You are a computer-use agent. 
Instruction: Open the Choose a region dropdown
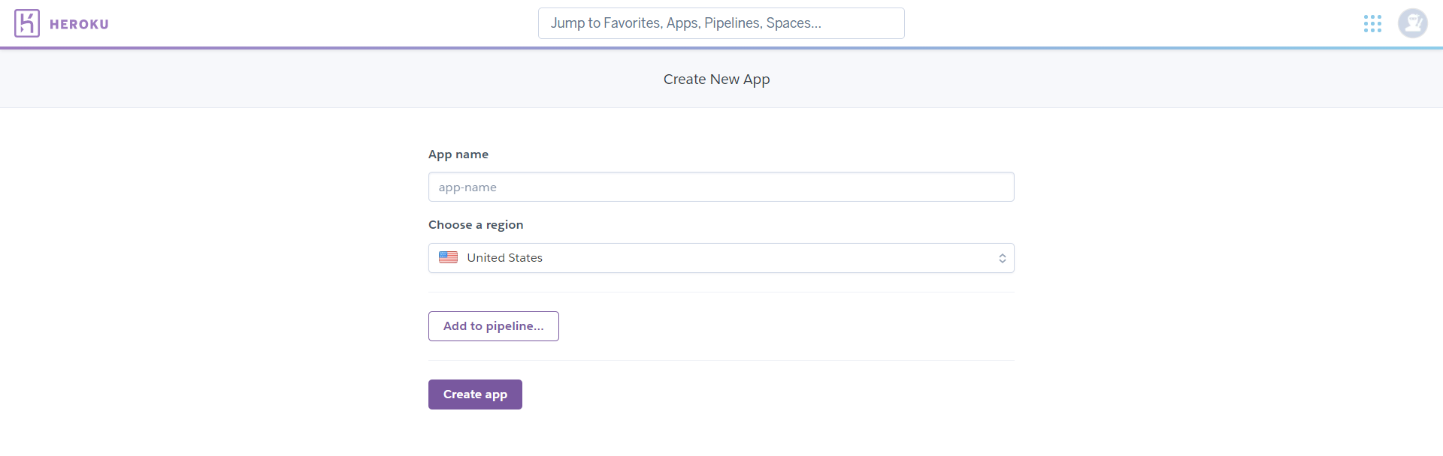tap(721, 258)
